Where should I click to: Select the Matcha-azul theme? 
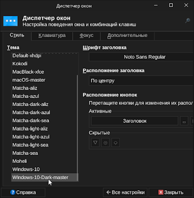(x=45, y=96)
